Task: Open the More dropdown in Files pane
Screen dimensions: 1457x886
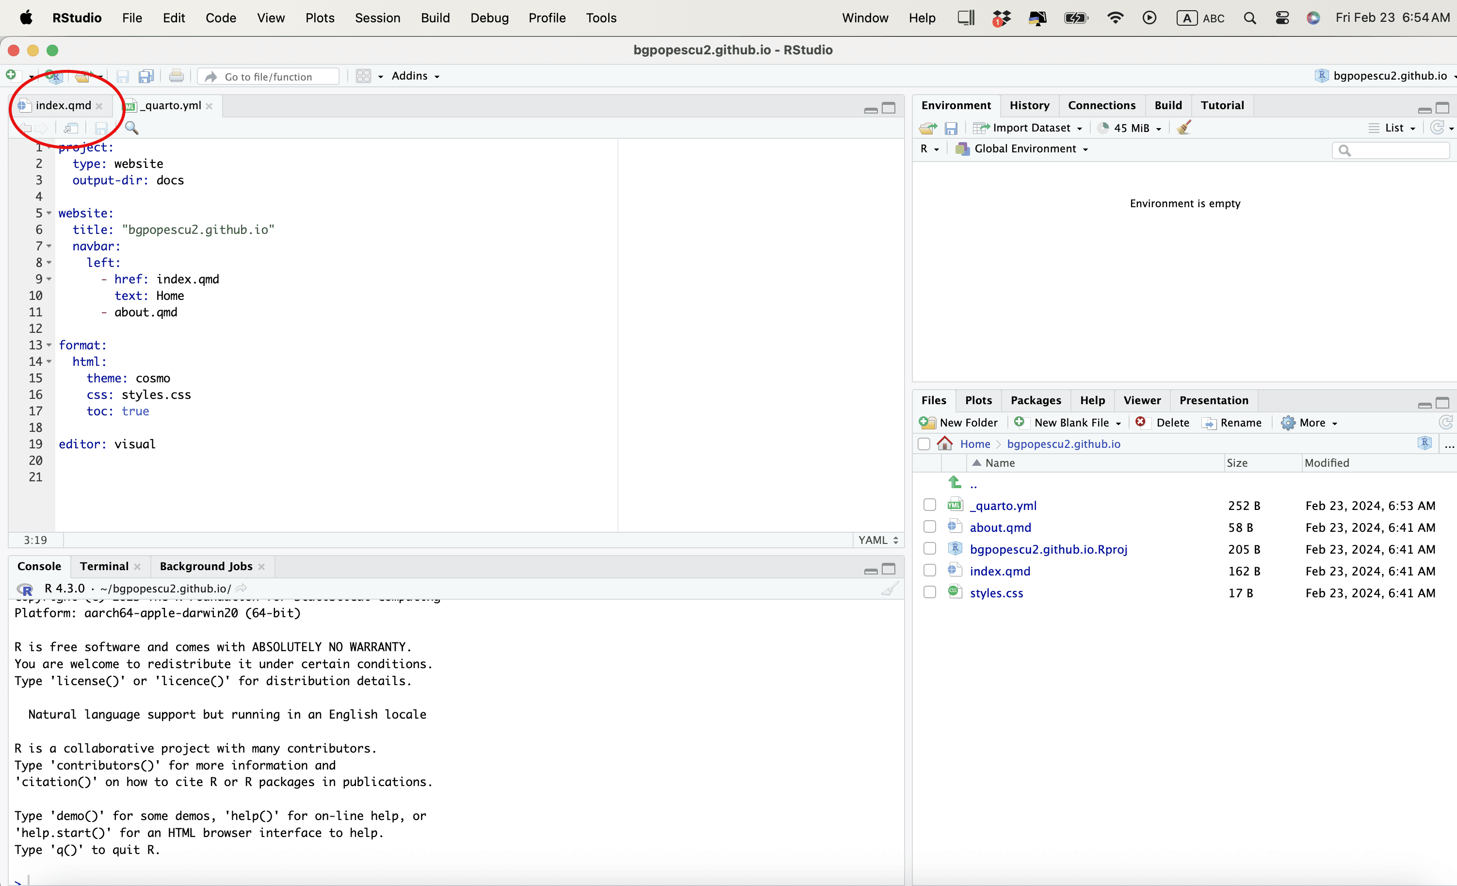Action: [1309, 422]
